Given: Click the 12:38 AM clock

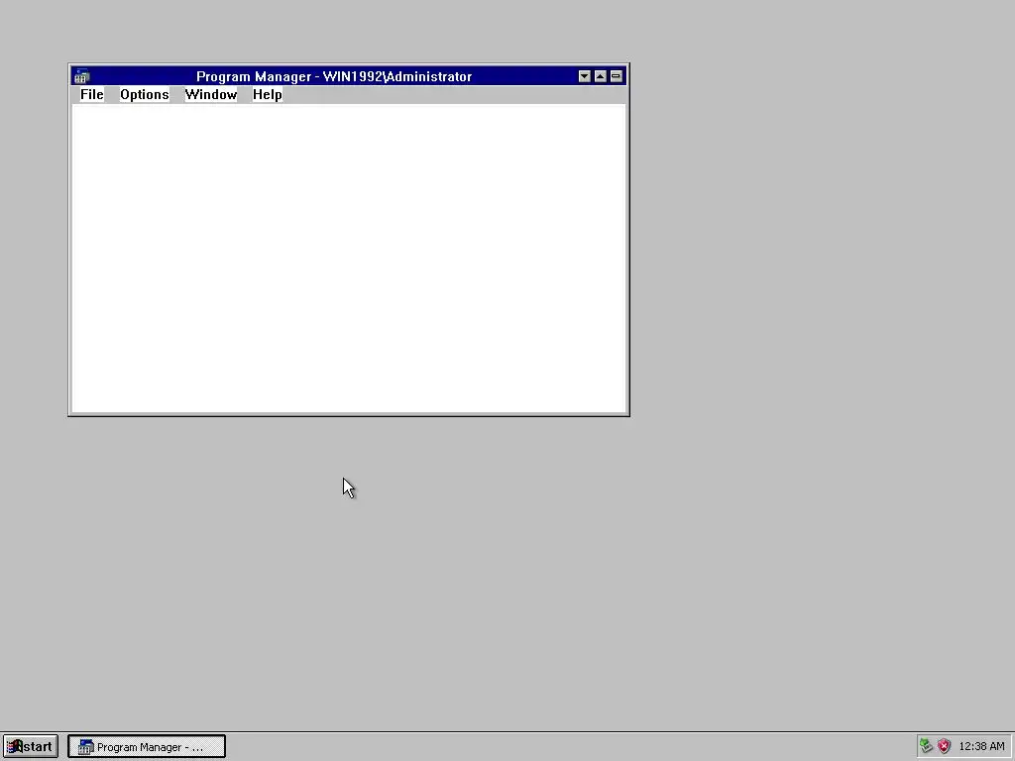Looking at the screenshot, I should 981,746.
